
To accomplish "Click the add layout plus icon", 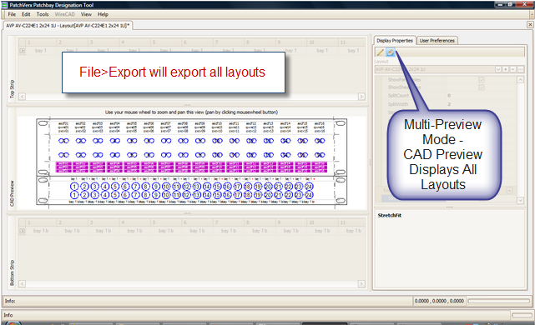I will [x=506, y=69].
